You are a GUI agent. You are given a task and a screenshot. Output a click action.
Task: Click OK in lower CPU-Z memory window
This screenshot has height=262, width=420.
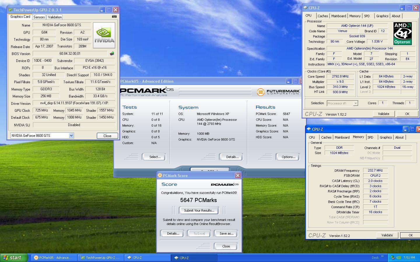tap(410, 235)
